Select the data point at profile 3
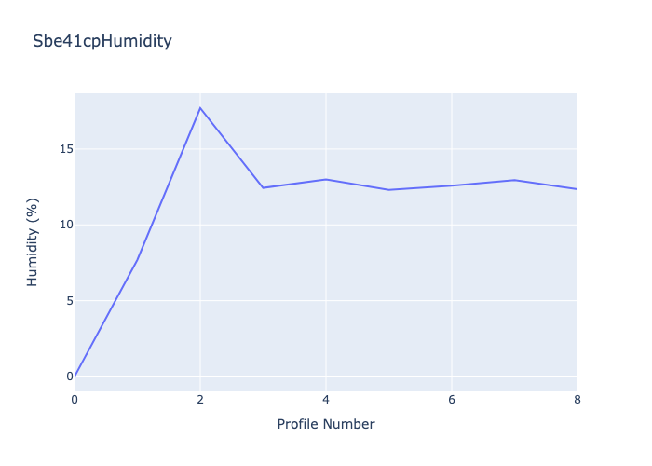 tap(264, 188)
